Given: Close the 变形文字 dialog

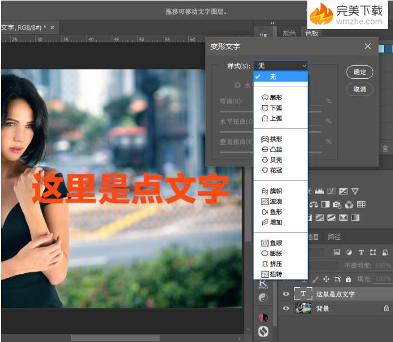Looking at the screenshot, I should point(368,46).
